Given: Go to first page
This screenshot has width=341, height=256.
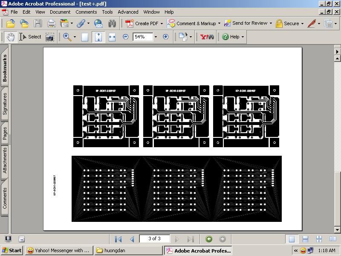Looking at the screenshot, I should pyautogui.click(x=118, y=239).
